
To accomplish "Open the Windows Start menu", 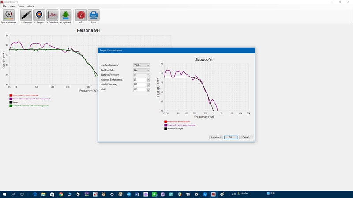I will point(4,194).
